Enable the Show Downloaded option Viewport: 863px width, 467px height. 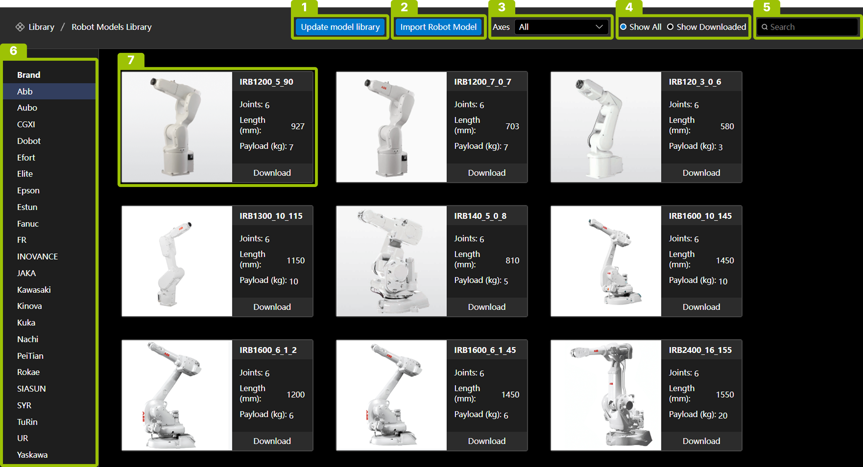click(670, 27)
